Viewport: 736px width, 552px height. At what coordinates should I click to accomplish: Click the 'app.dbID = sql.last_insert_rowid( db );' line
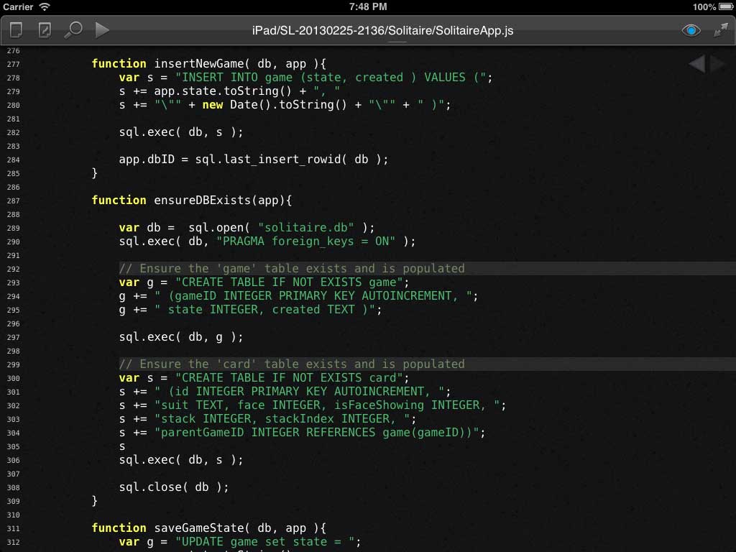[x=254, y=160]
